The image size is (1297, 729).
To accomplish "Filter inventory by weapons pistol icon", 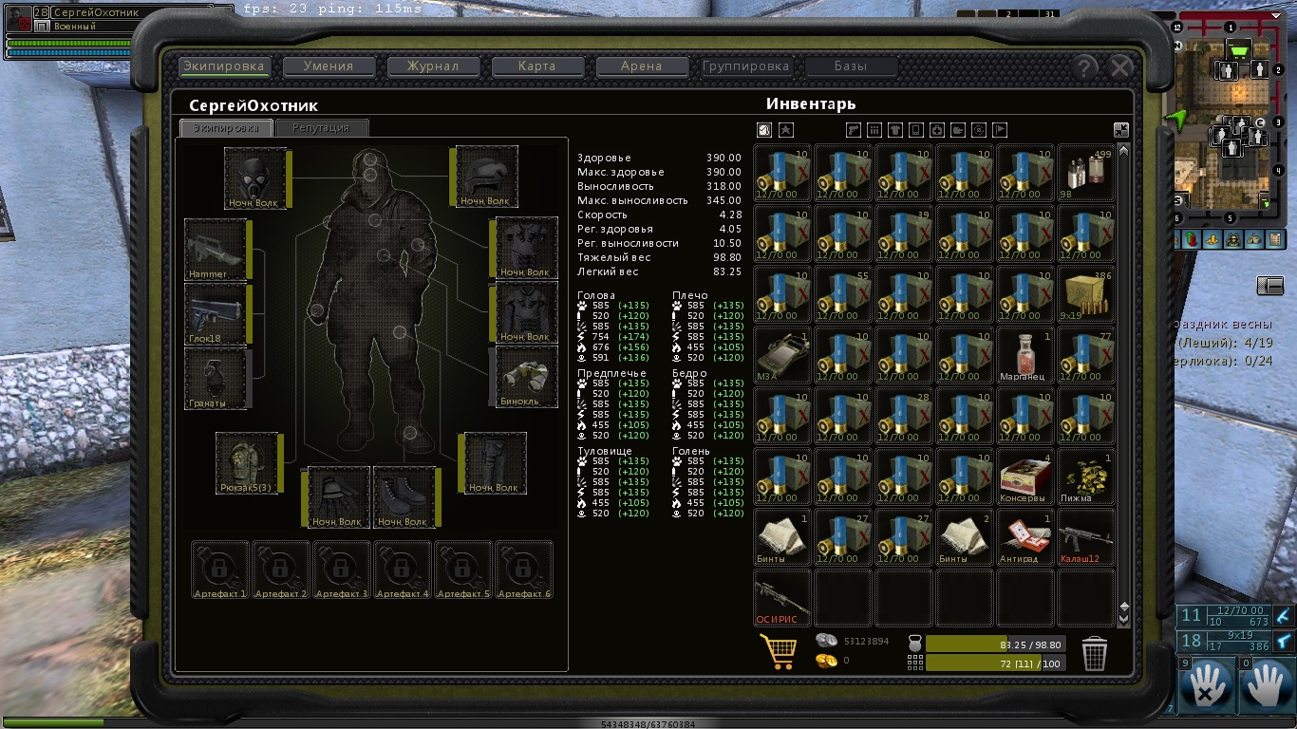I will click(x=853, y=130).
